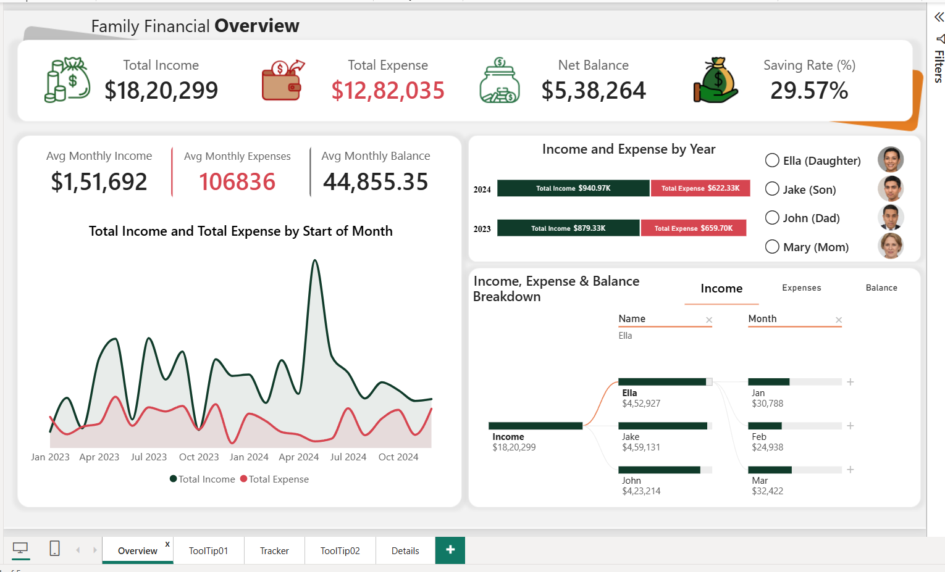Switch to mobile layout view icon
Viewport: 945px width, 572px height.
pos(55,549)
